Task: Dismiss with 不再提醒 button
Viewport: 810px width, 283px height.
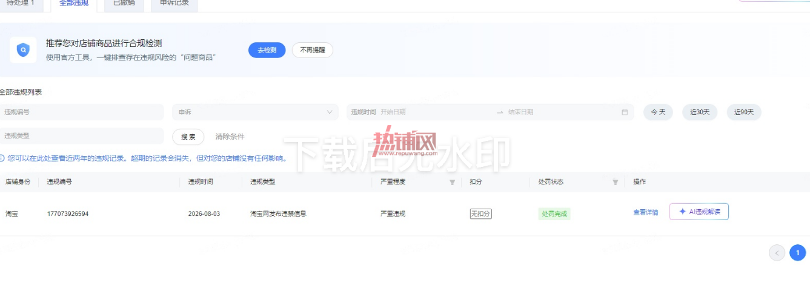Action: point(313,50)
